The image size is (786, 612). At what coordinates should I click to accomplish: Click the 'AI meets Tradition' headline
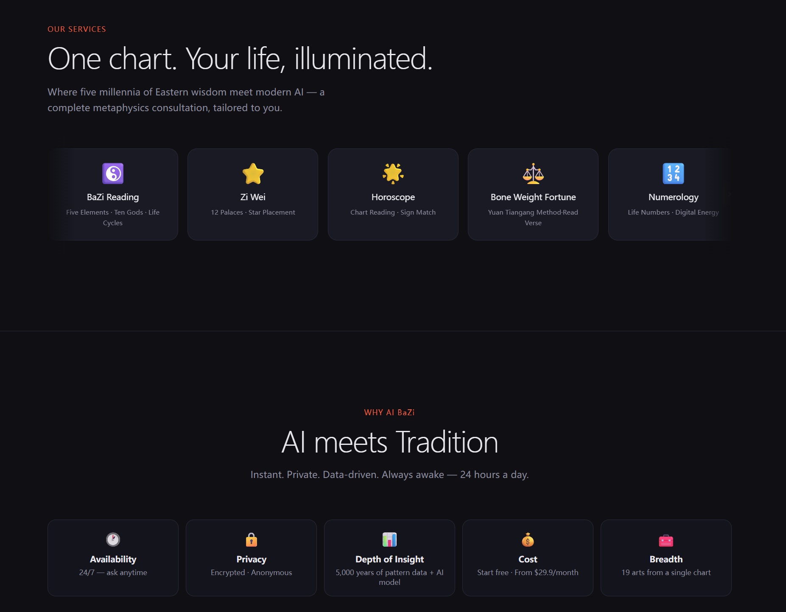389,442
